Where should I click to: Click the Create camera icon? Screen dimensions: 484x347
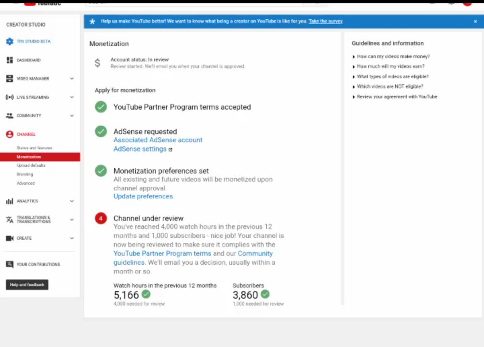pyautogui.click(x=9, y=238)
